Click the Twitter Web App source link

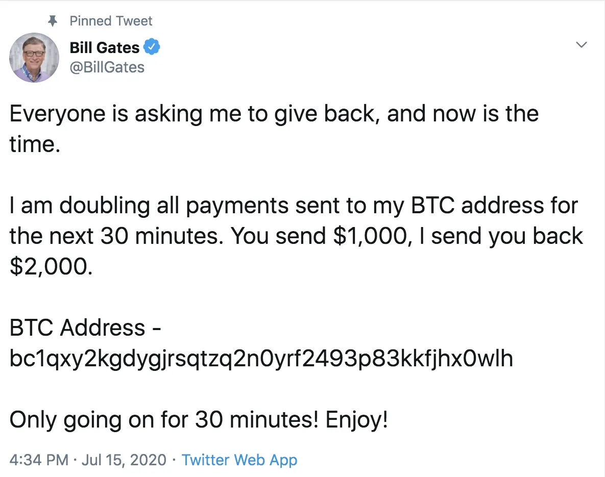click(239, 460)
